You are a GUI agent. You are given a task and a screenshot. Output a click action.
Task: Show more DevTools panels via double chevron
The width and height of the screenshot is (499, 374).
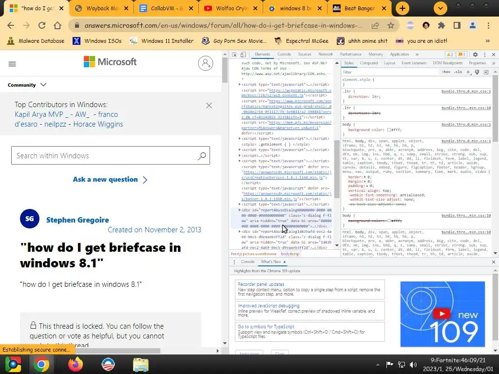pos(417,55)
